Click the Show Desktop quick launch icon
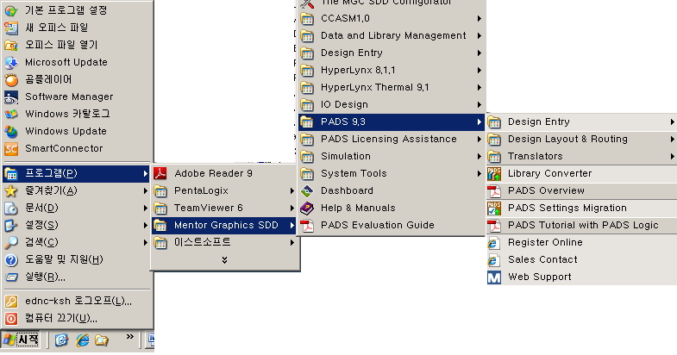677x355 pixels. click(x=61, y=340)
